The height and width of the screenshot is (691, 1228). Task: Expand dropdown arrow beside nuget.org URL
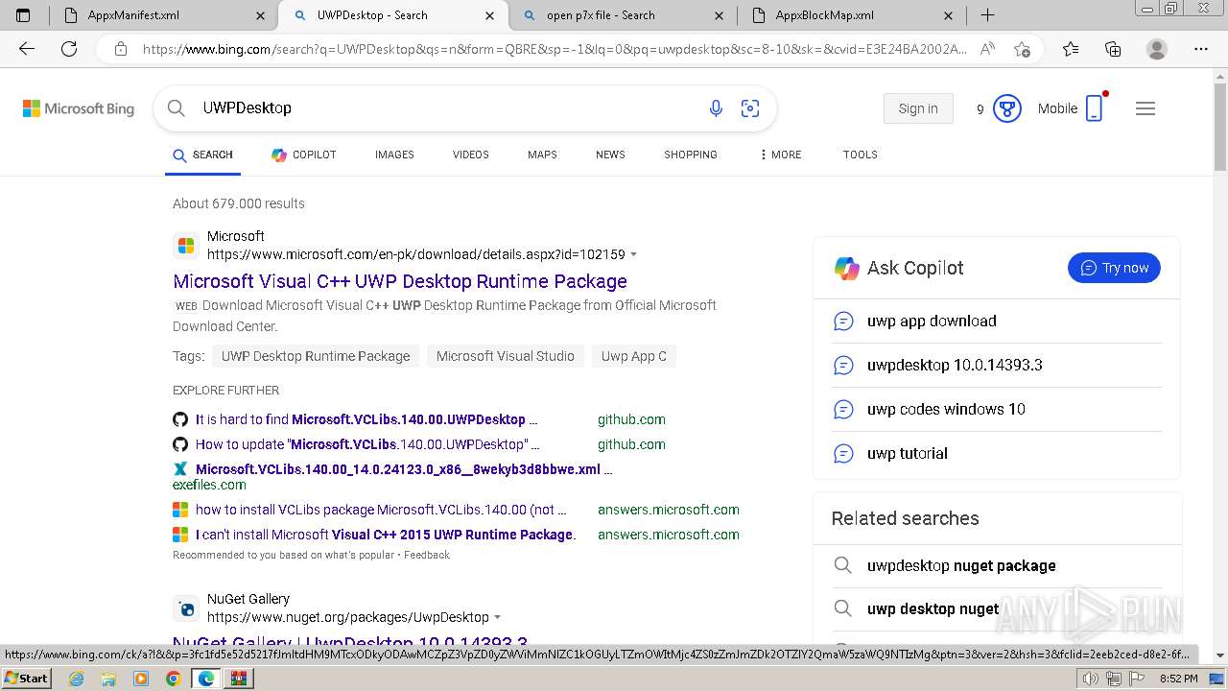point(498,618)
